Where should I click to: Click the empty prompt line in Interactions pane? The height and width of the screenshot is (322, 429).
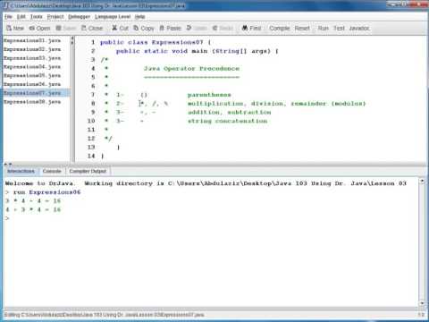point(7,218)
